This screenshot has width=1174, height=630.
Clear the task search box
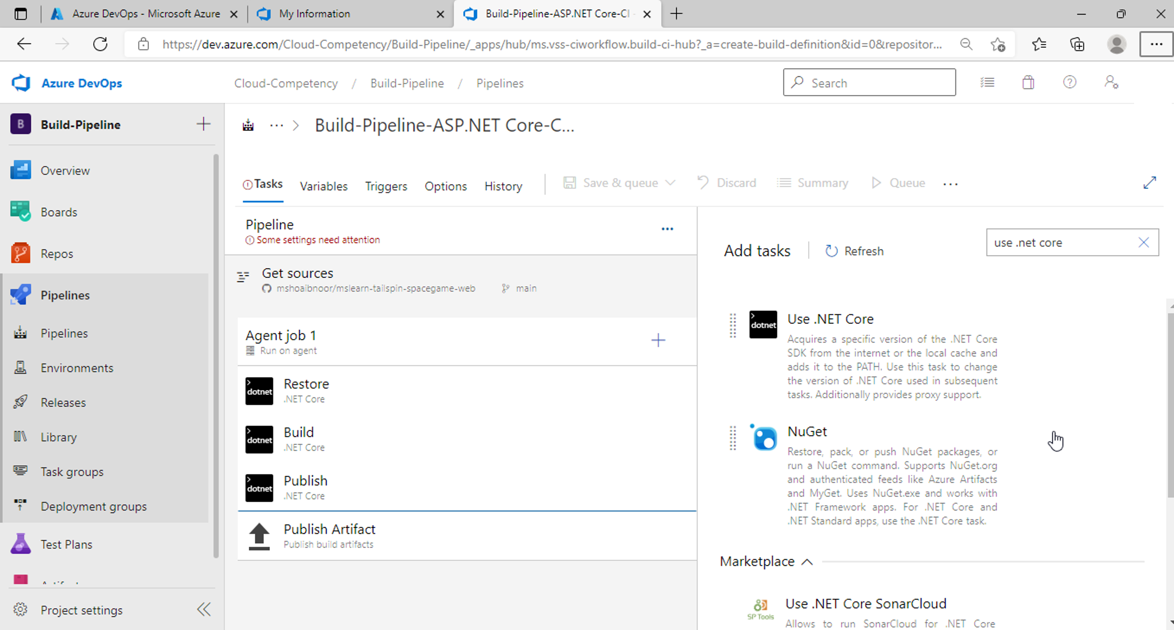[x=1144, y=242]
